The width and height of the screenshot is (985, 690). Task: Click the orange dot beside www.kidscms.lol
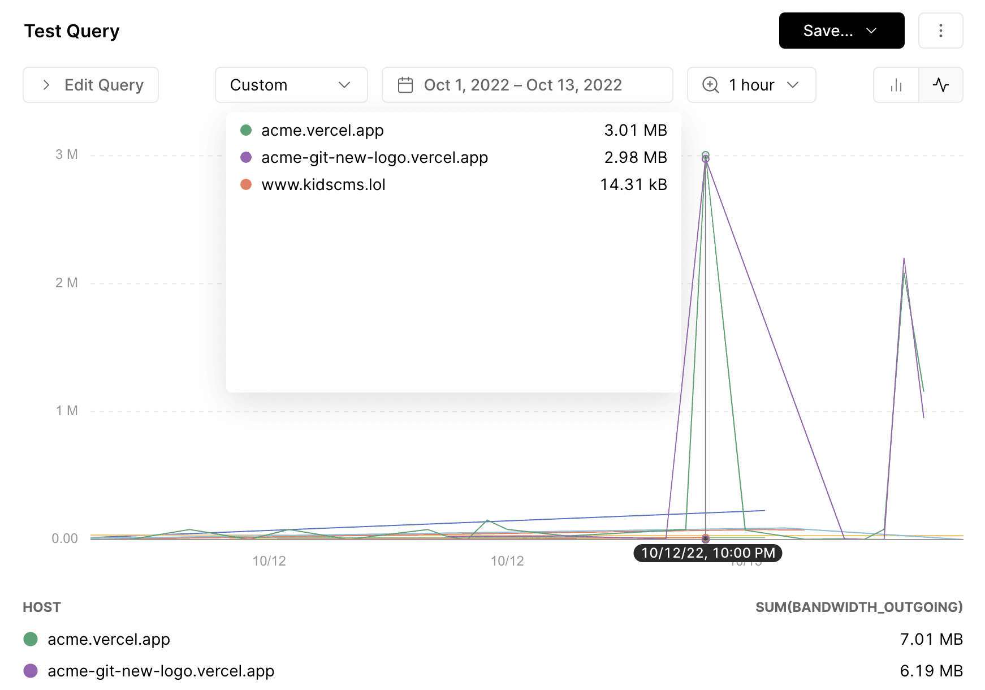(247, 184)
